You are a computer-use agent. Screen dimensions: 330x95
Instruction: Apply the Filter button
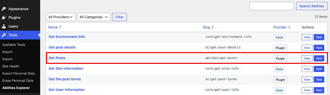pyautogui.click(x=119, y=17)
